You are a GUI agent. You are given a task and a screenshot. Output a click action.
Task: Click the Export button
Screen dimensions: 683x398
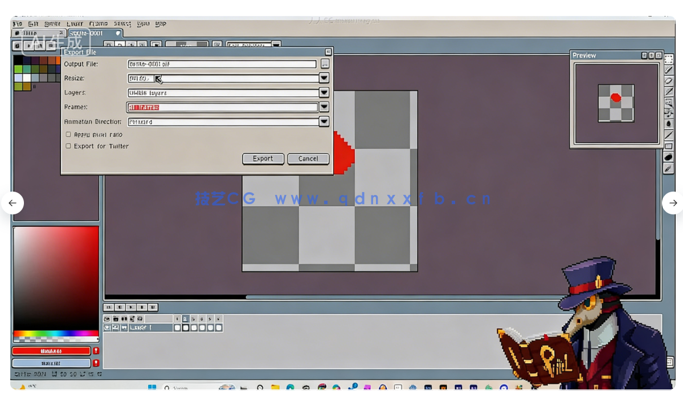263,159
